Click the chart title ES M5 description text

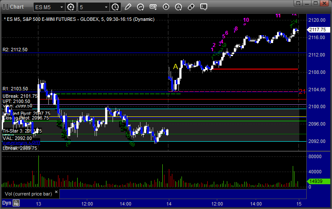[x=80, y=19]
